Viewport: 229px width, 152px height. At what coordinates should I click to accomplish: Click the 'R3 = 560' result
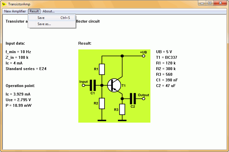pos(164,75)
